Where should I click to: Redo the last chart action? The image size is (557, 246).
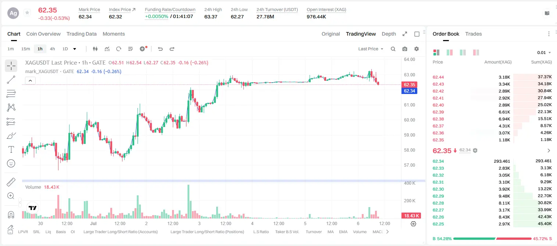[x=172, y=49]
